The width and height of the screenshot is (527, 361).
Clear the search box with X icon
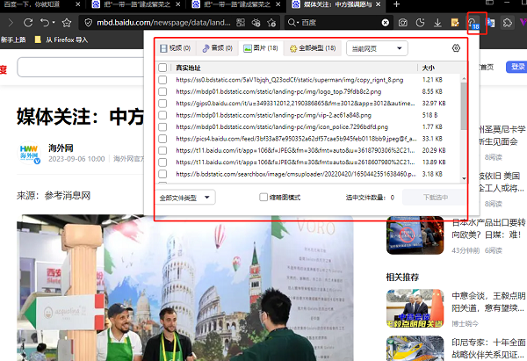[x=386, y=23]
